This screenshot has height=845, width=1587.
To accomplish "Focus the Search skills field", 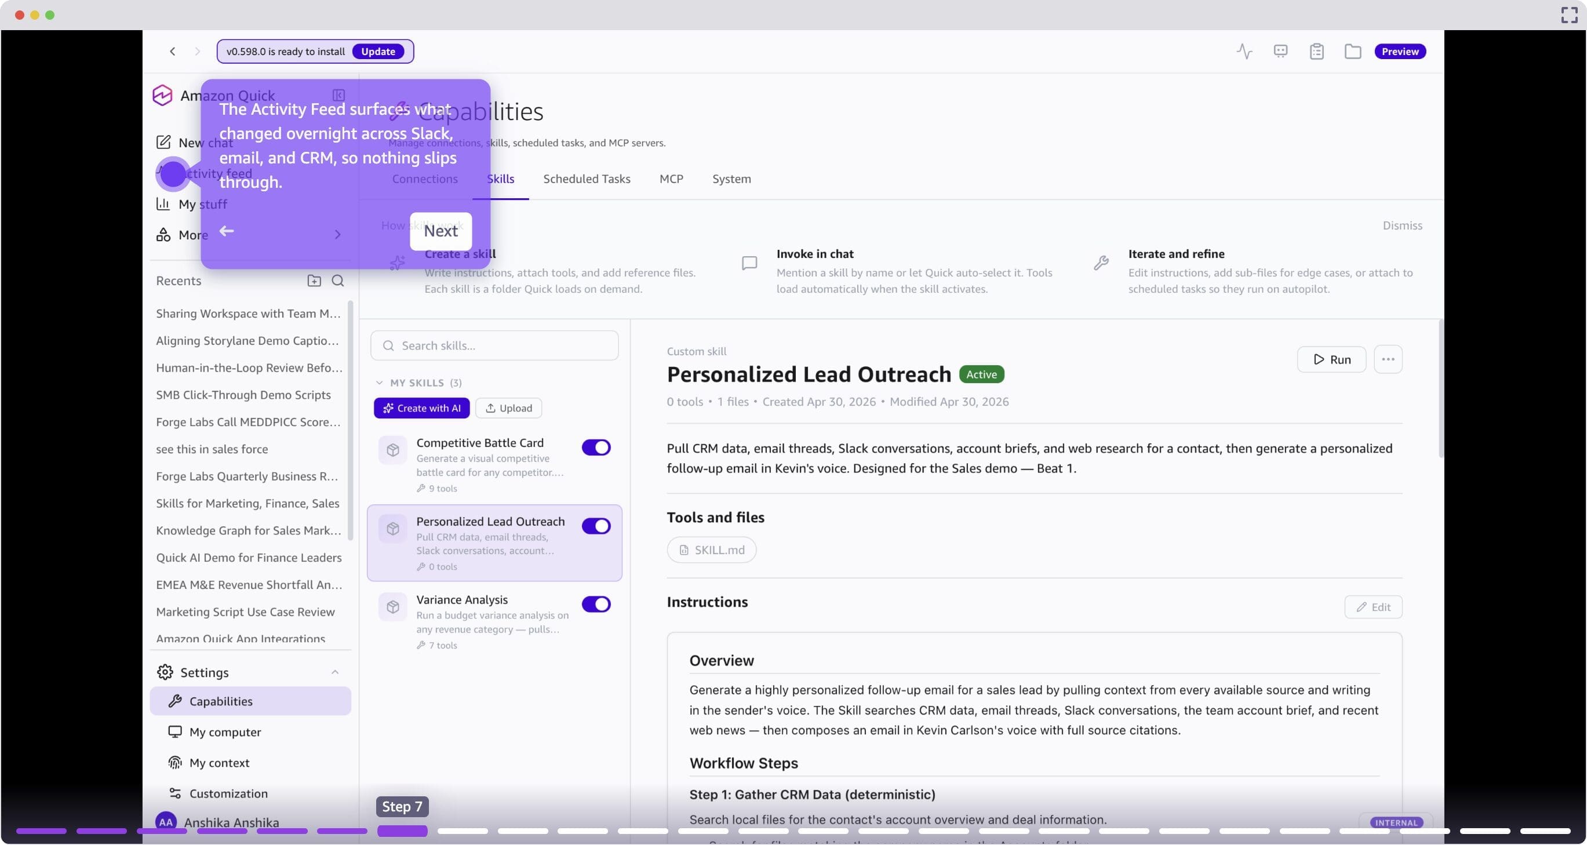I will (494, 345).
